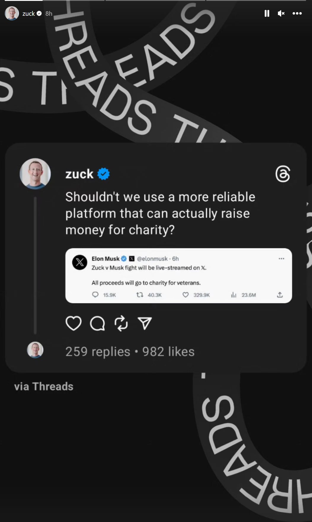Screen dimensions: 312x522
Task: Click the second story progress bar segment
Action: 73,1
